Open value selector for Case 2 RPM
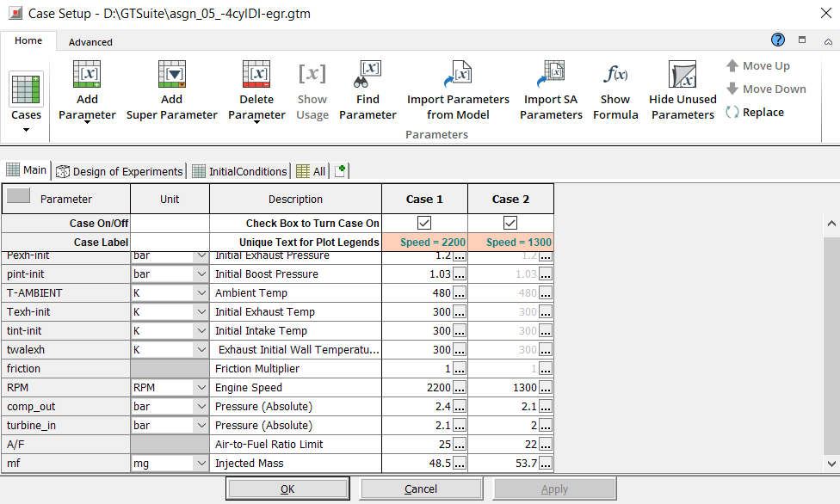Screen dimensions: 840x504 [x=546, y=388]
